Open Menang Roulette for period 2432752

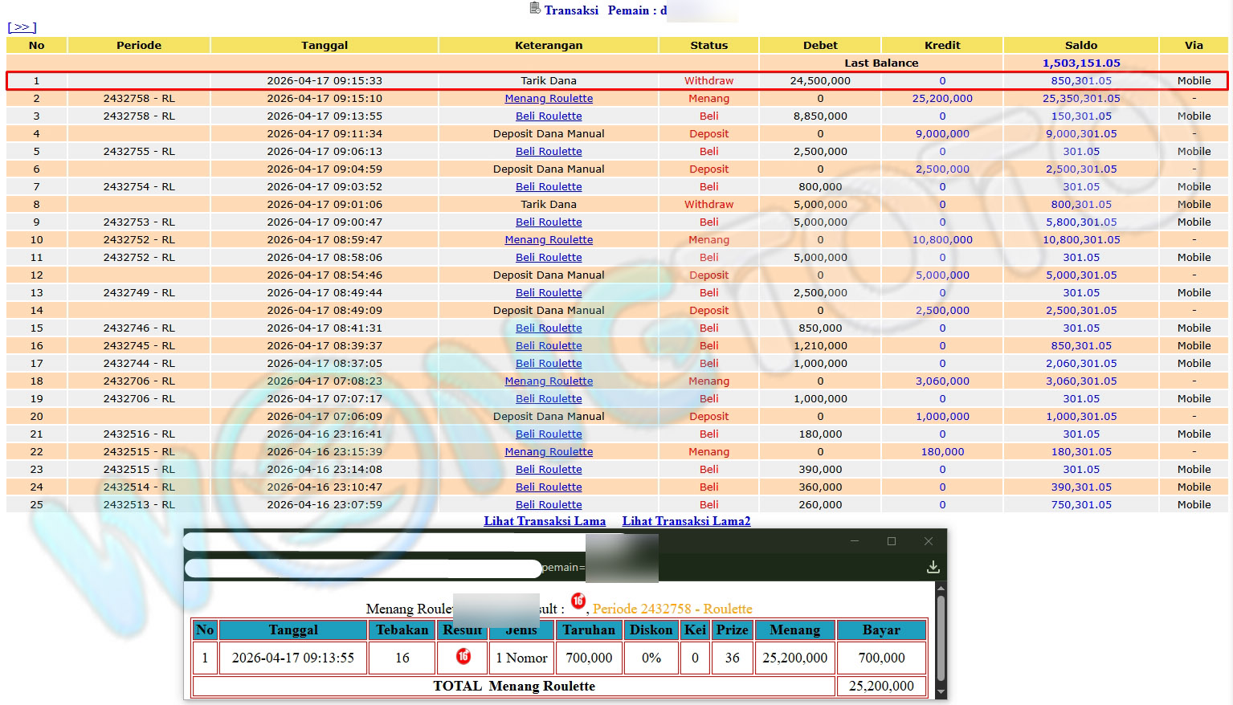point(549,240)
